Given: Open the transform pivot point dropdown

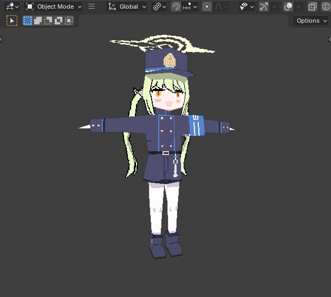Looking at the screenshot, I should tap(159, 7).
